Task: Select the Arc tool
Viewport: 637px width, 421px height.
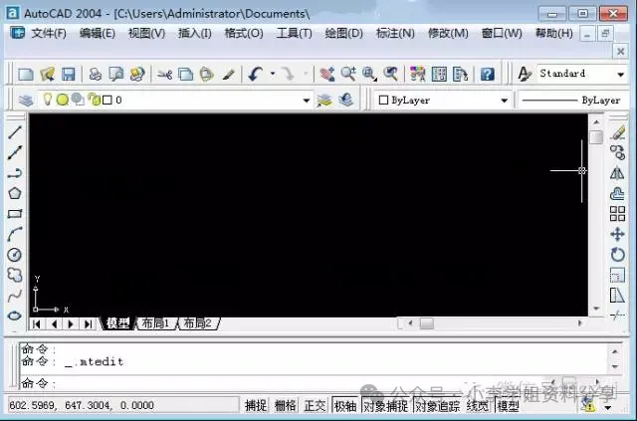Action: coord(15,235)
